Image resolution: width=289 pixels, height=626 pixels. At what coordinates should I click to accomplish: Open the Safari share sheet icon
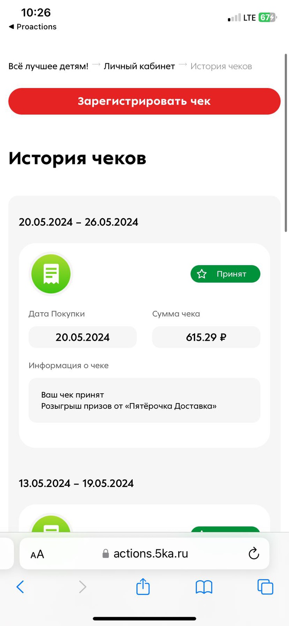tap(143, 586)
